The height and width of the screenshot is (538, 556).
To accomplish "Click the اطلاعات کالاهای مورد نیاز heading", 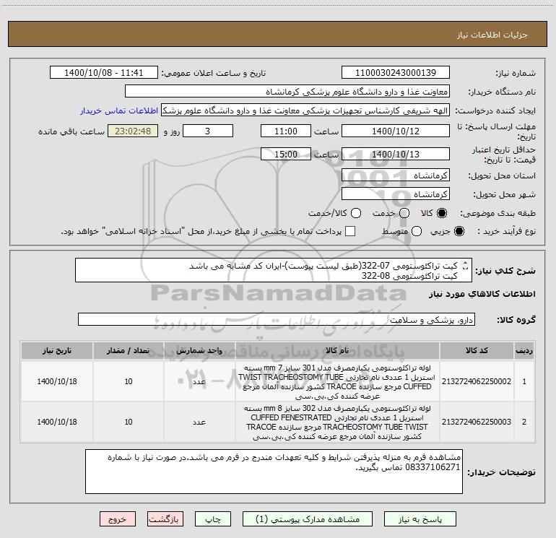I will point(482,294).
